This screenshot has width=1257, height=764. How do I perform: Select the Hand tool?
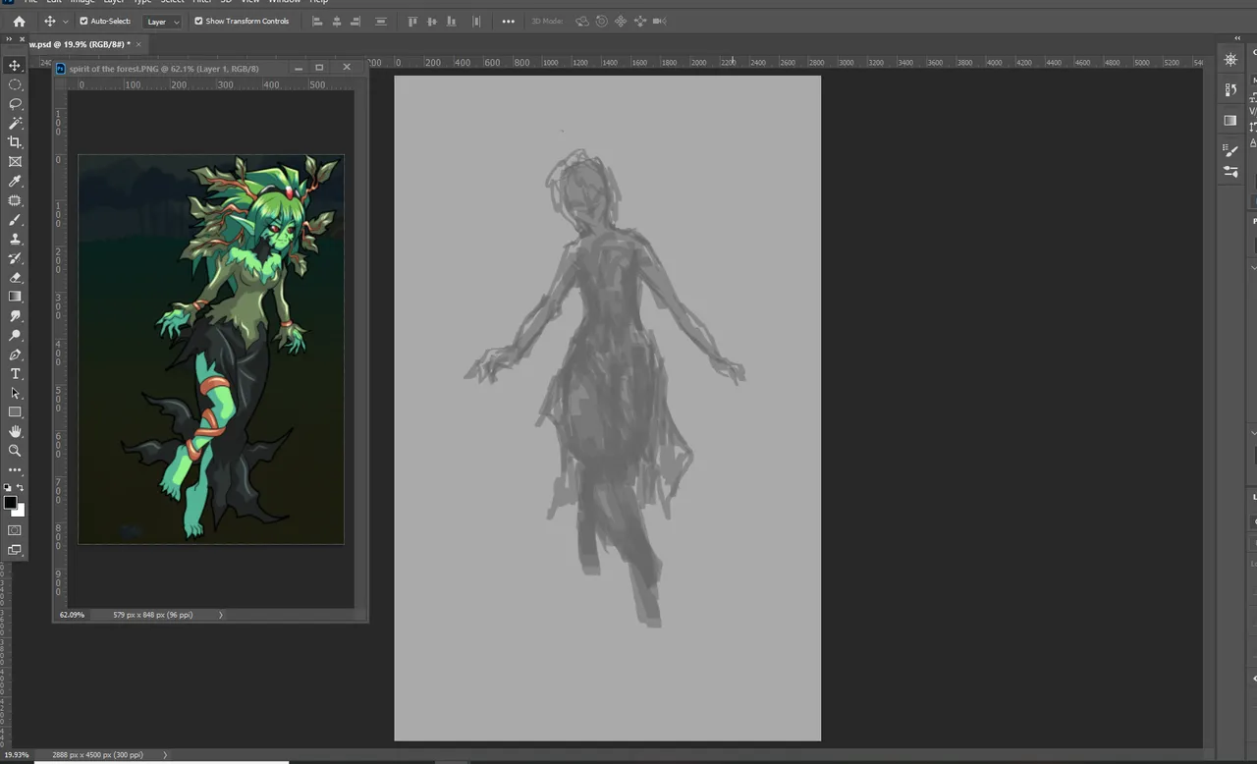click(15, 431)
